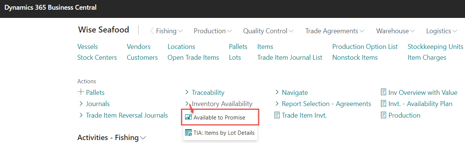The width and height of the screenshot is (465, 143).
Task: Click the plus icon beside Pallets action
Action: coord(81,92)
